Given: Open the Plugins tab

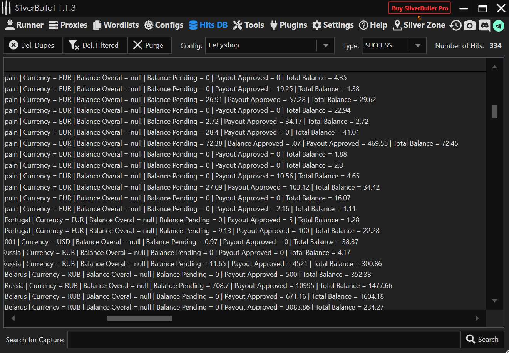Looking at the screenshot, I should tap(288, 25).
